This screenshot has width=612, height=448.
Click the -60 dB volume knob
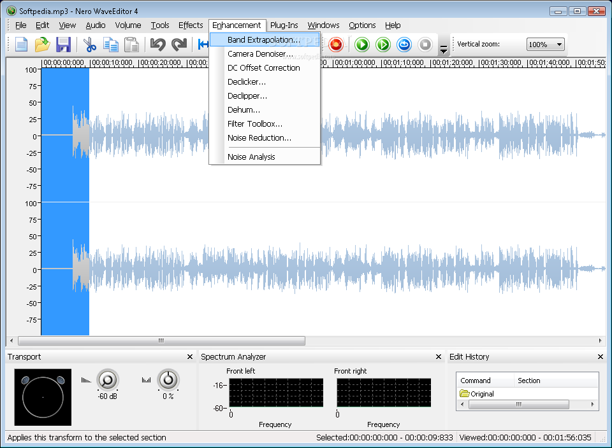click(x=107, y=380)
